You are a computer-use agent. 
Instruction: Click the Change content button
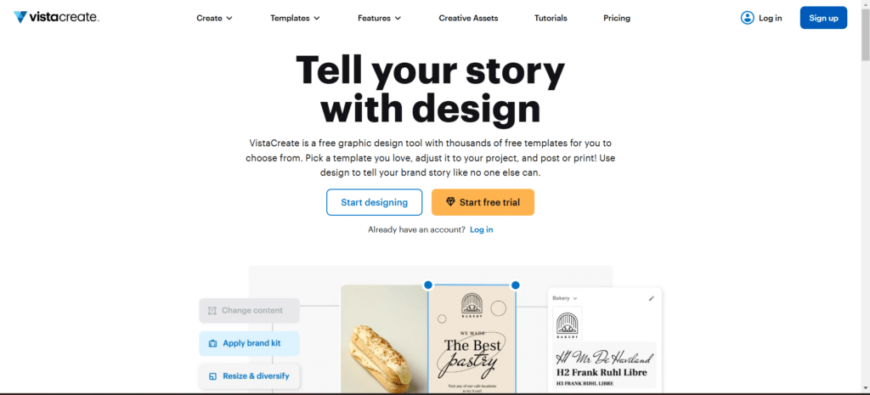(249, 310)
